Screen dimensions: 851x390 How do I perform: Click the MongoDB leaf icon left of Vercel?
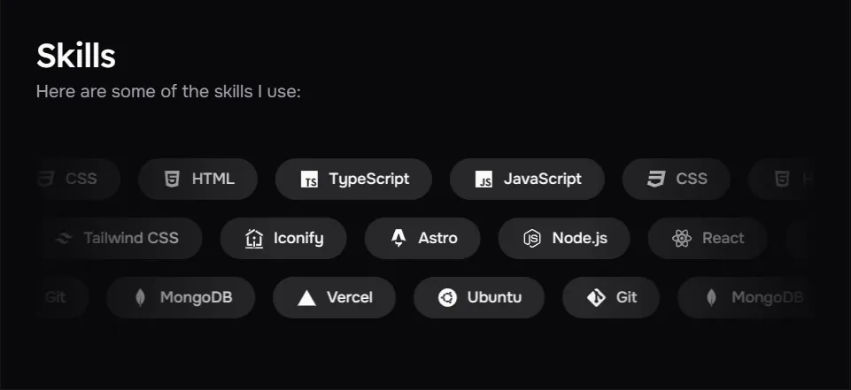[x=140, y=297]
